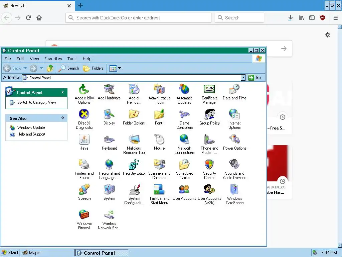Open the Keyboard icon
Viewport: 342px width, 257px height.
(109, 139)
